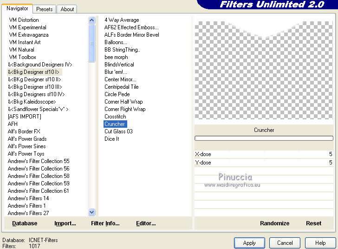Image resolution: width=338 pixels, height=249 pixels.
Task: Select &<Bkg Kaleidoscope> category
Action: [x=32, y=102]
